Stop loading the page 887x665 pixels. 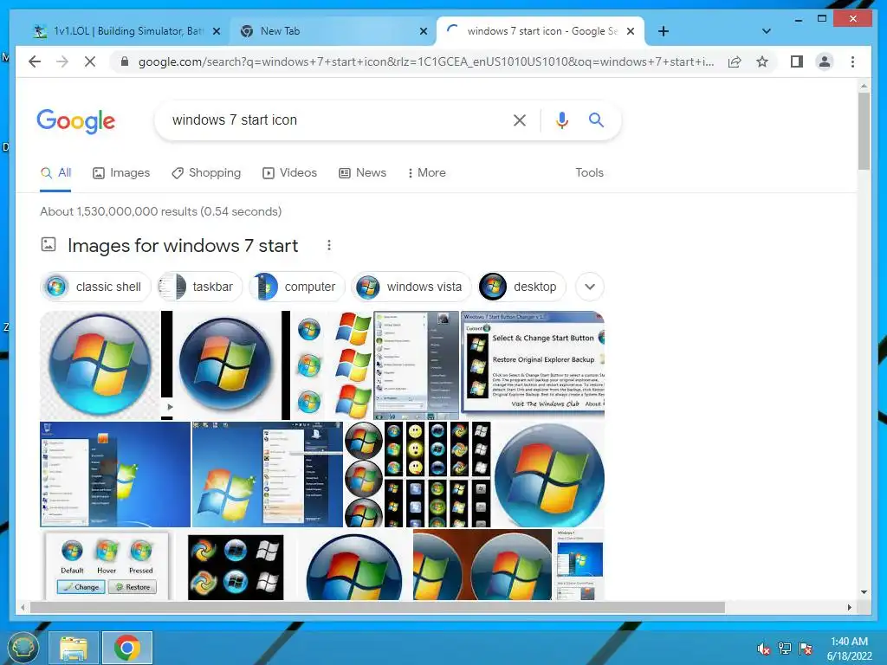pyautogui.click(x=90, y=61)
